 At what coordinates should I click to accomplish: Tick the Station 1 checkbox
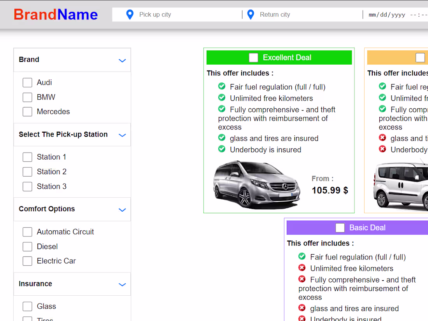click(x=27, y=157)
